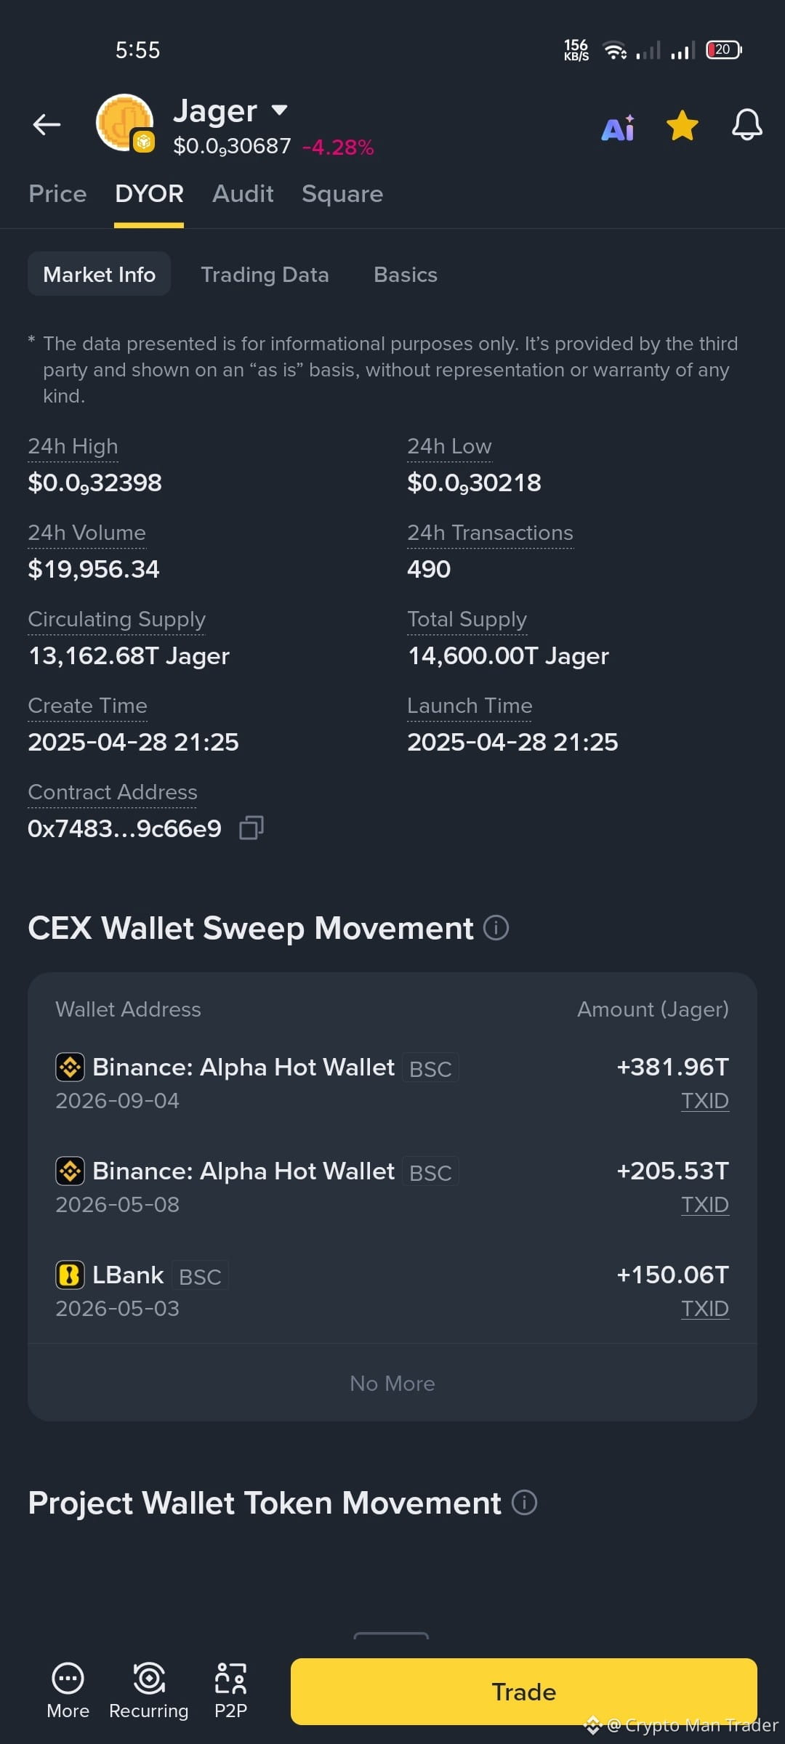Open price alert bell icon
The height and width of the screenshot is (1744, 785).
[746, 125]
